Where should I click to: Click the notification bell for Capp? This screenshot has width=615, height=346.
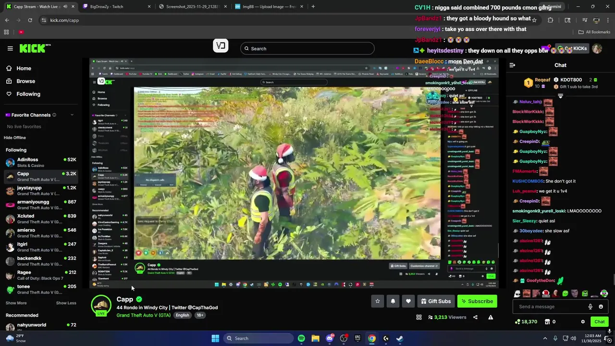393,301
